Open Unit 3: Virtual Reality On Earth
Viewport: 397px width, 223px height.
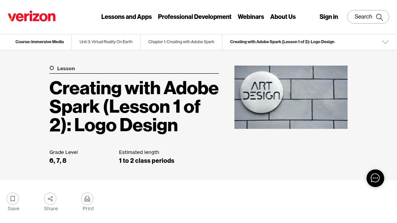point(106,42)
